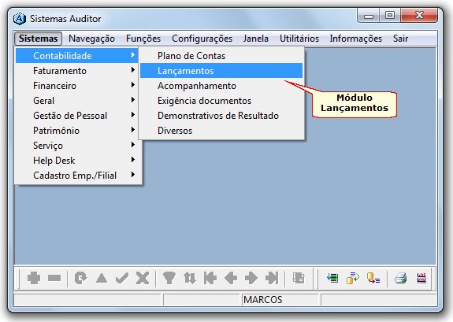The width and height of the screenshot is (453, 322).
Task: Click the refresh circular arrow icon
Action: 80,279
